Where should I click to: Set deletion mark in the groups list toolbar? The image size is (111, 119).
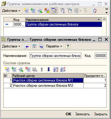(47, 11)
